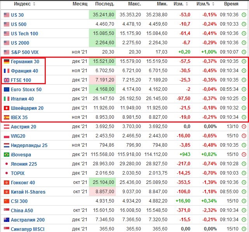This screenshot has height=232, width=249.
Task: Sort by the Индекс column arrows
Action: point(34,4)
